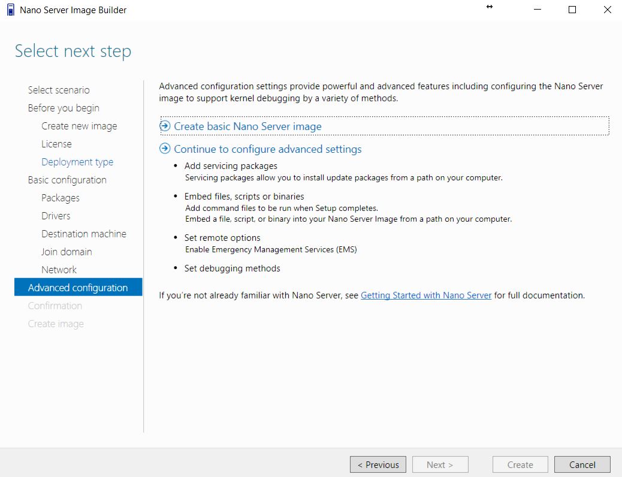Click the Set remote options bullet text
The width and height of the screenshot is (622, 477).
pyautogui.click(x=222, y=238)
